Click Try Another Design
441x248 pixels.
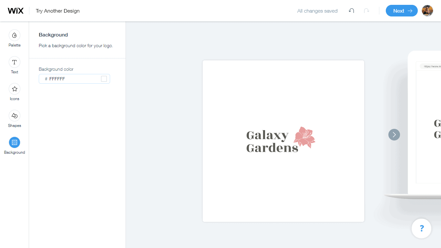[x=58, y=11]
